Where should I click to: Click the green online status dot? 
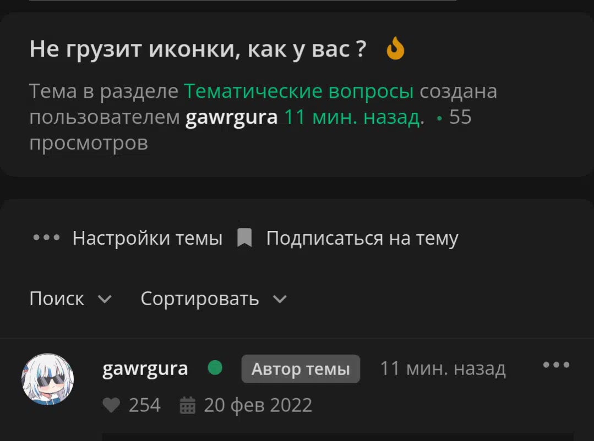tap(215, 367)
